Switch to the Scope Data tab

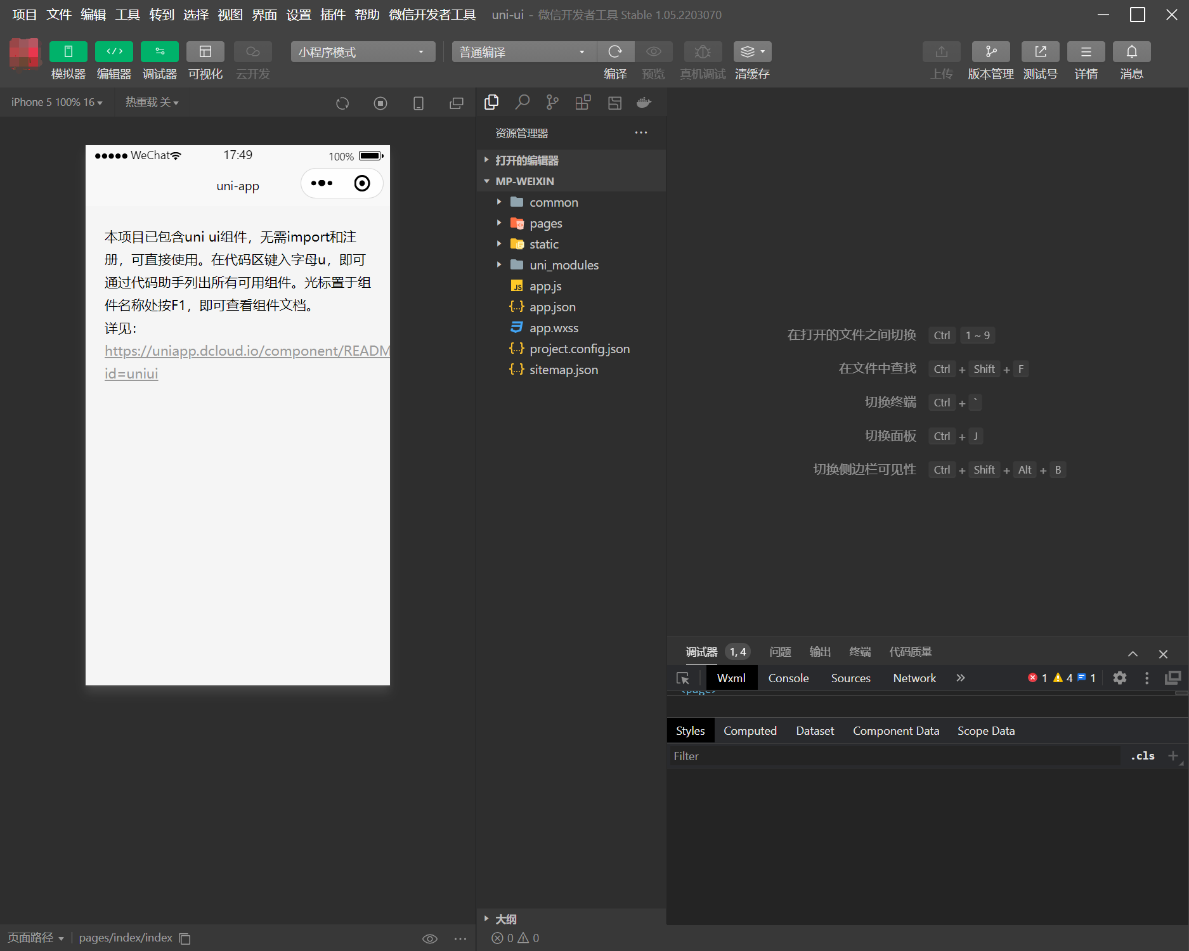click(x=986, y=730)
